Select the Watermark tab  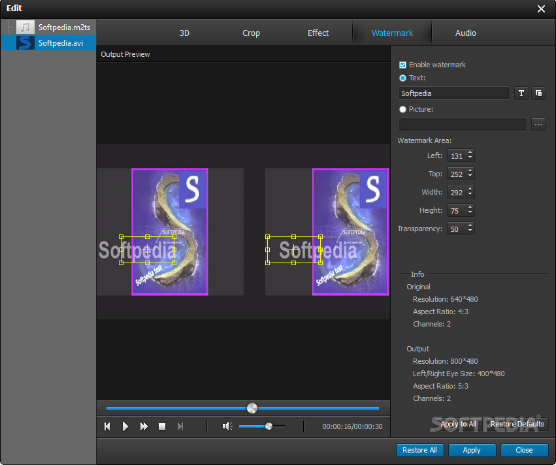click(392, 33)
